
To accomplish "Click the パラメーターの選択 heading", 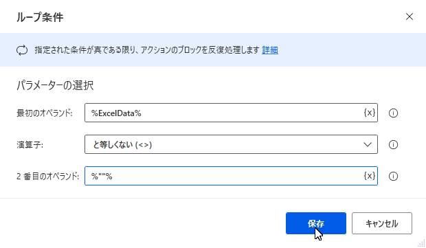I will click(x=55, y=85).
